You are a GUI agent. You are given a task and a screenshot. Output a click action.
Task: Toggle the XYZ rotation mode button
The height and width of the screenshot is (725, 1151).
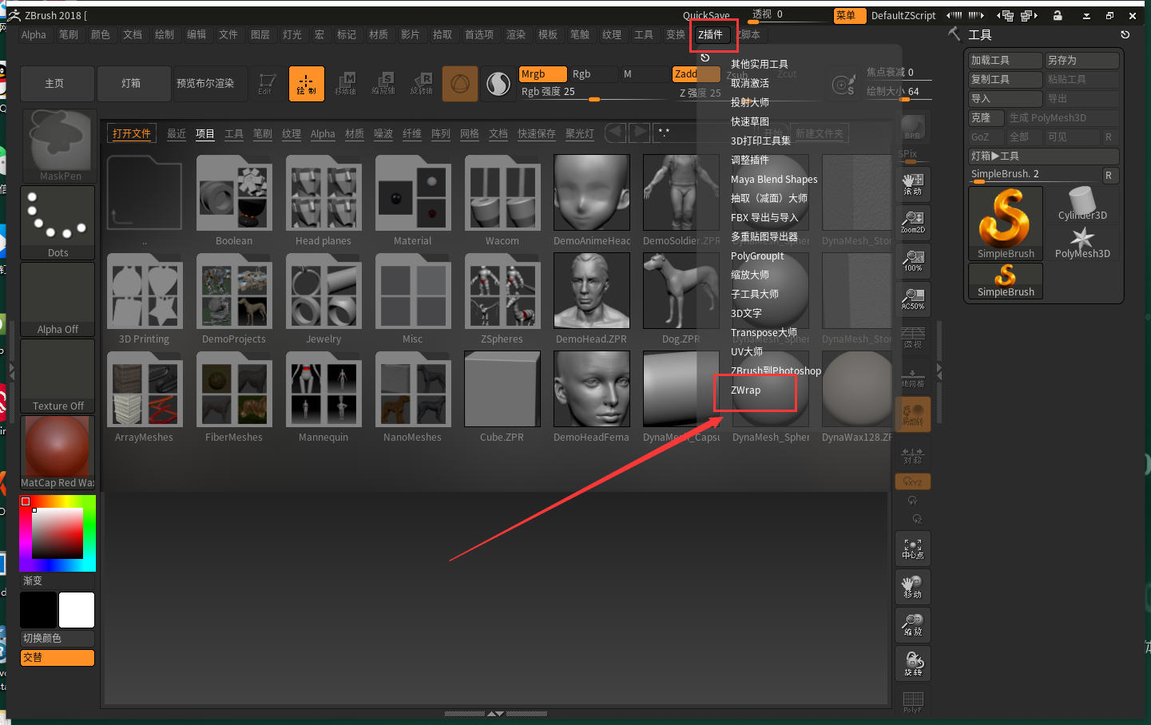tap(913, 481)
